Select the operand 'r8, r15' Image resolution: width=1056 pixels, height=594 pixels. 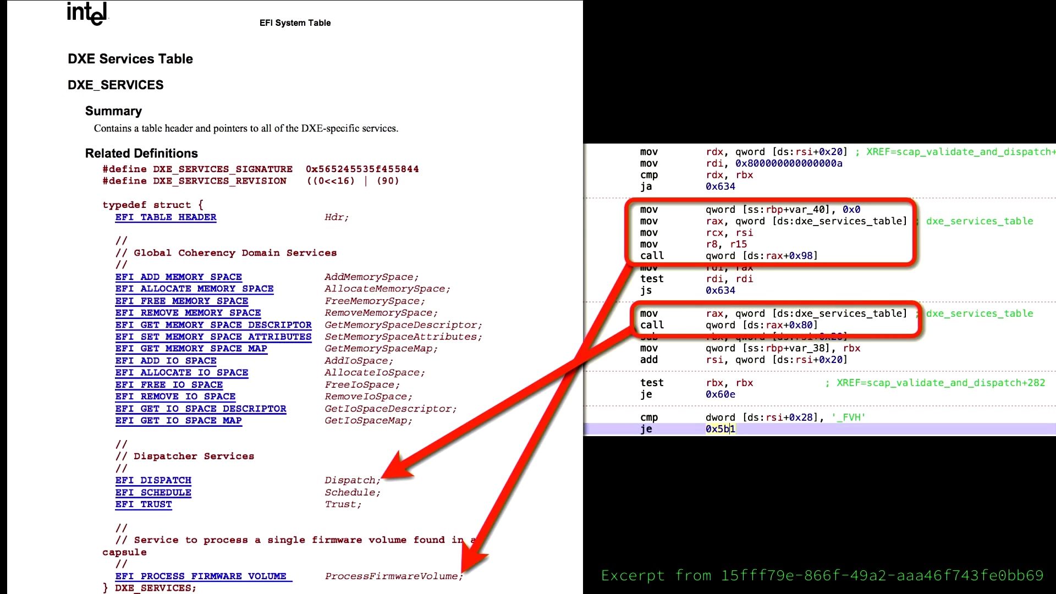click(x=727, y=244)
